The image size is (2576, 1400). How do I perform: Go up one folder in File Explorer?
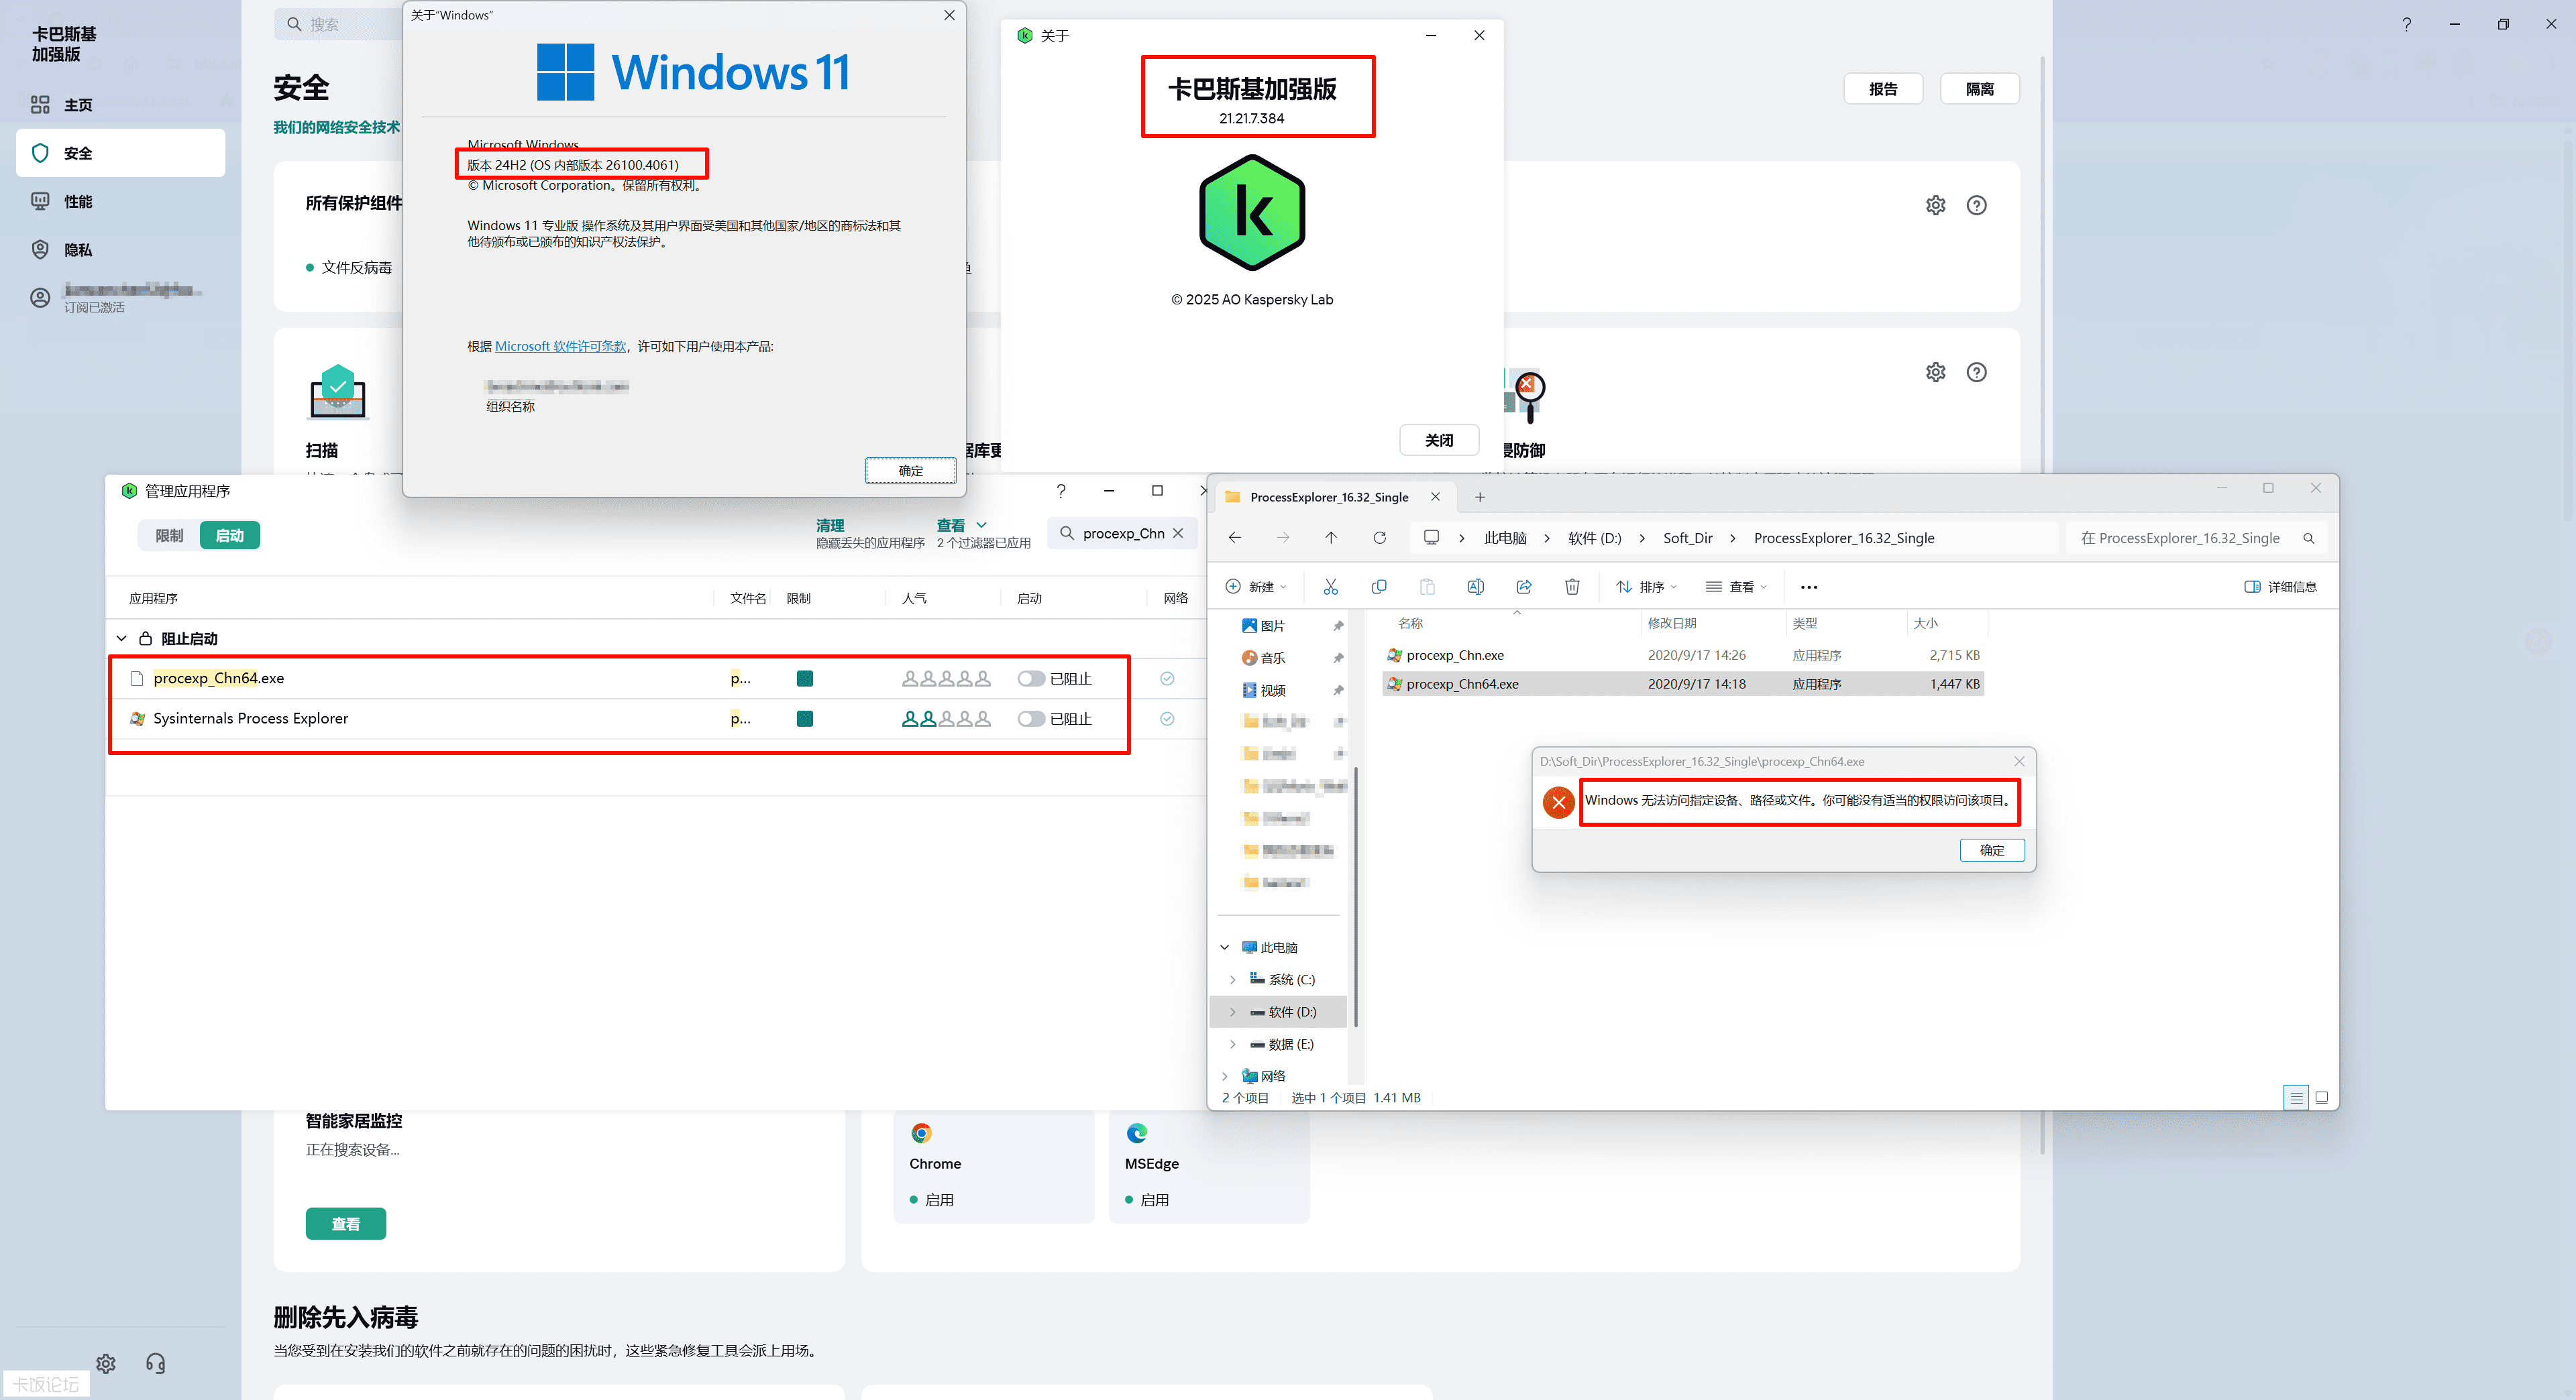(1331, 538)
